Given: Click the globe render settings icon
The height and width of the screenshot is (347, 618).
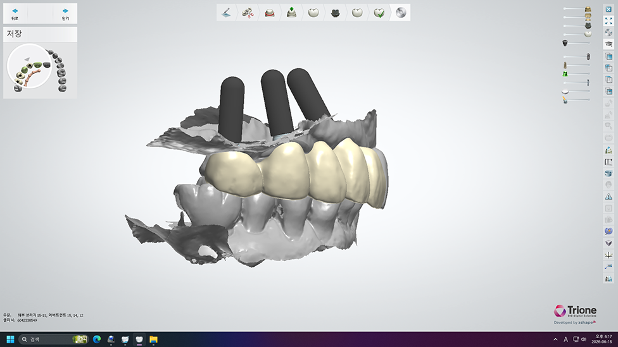Looking at the screenshot, I should 609,33.
